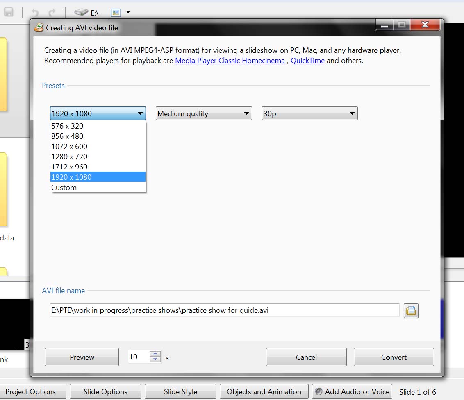Click the picture view mode icon
The width and height of the screenshot is (464, 400).
pyautogui.click(x=116, y=12)
